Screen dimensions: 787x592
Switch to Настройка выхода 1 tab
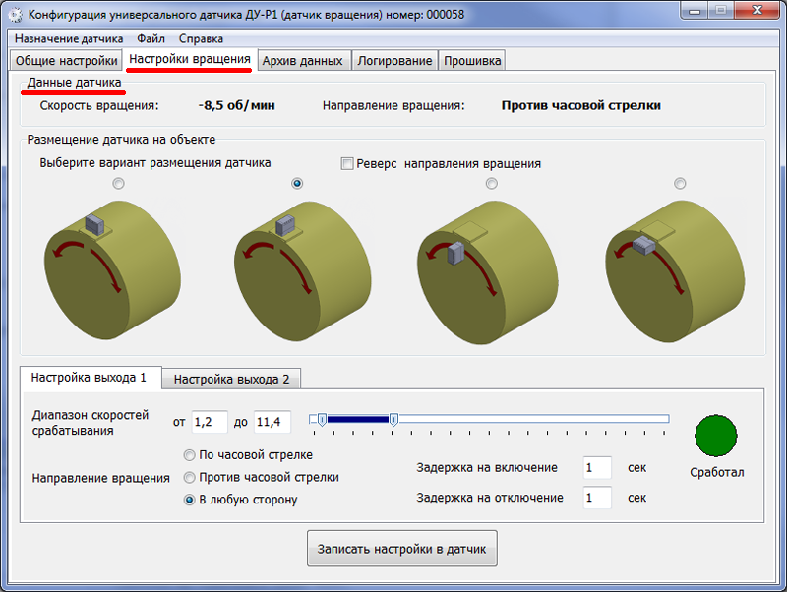91,378
